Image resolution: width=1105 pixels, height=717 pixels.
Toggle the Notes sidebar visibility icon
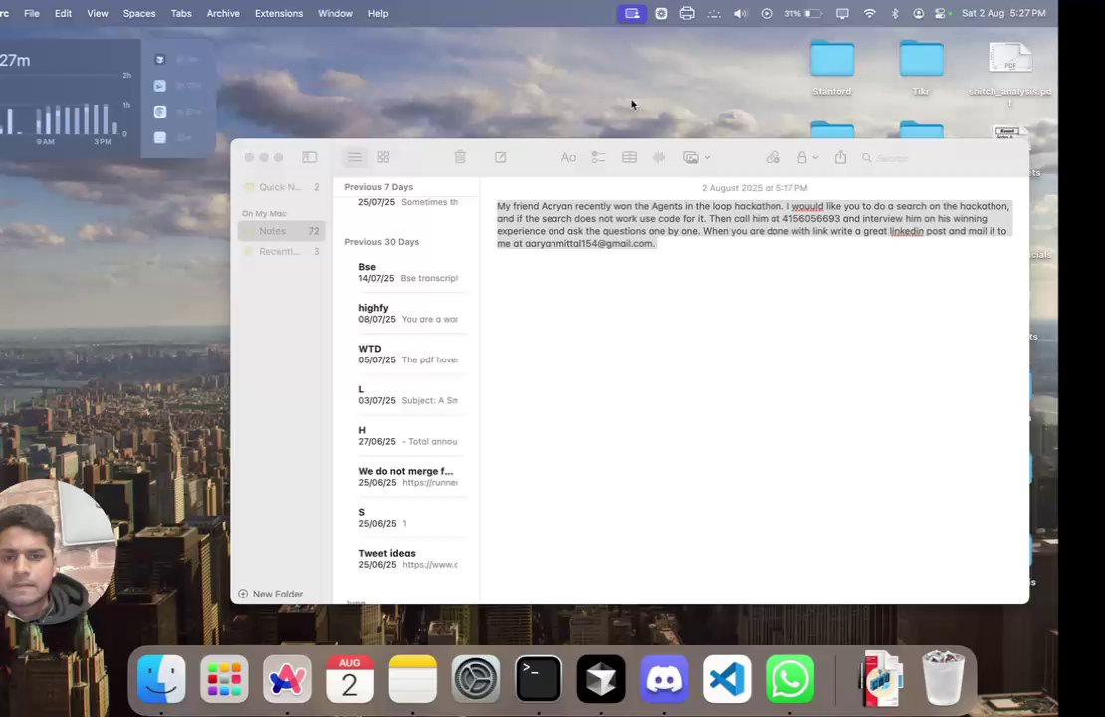309,158
